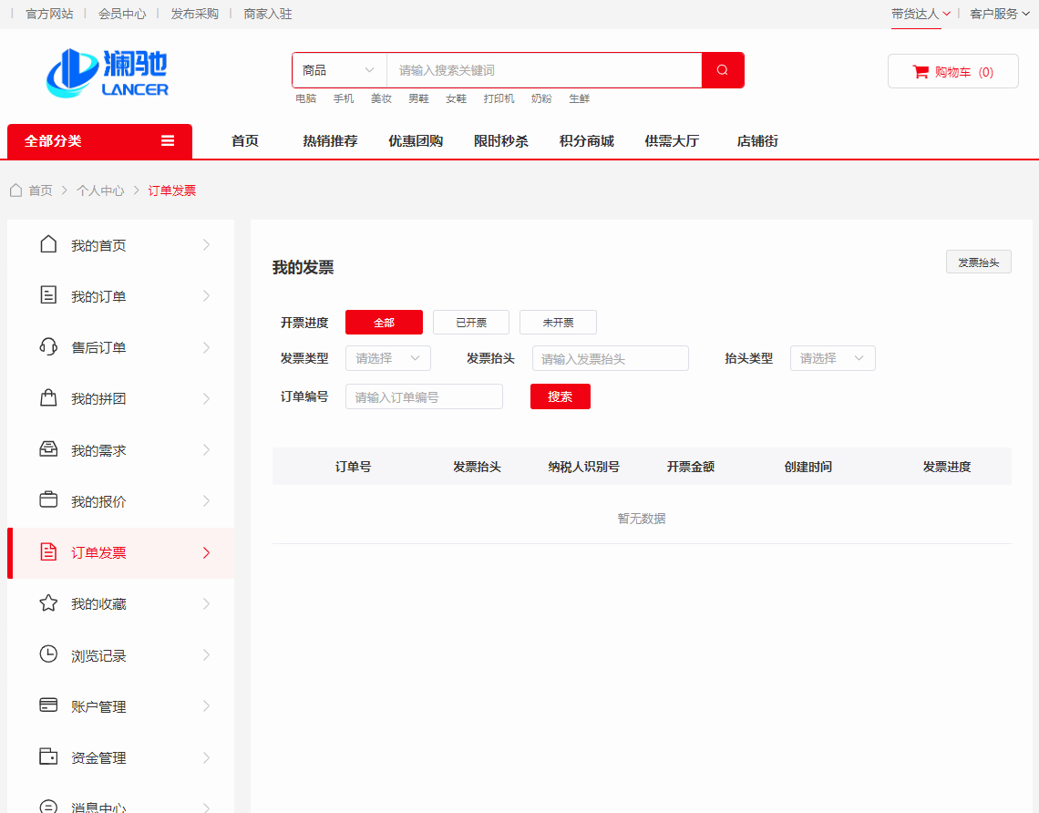Viewport: 1039px width, 813px height.
Task: Filter invoices by 未开票 status
Action: click(558, 323)
